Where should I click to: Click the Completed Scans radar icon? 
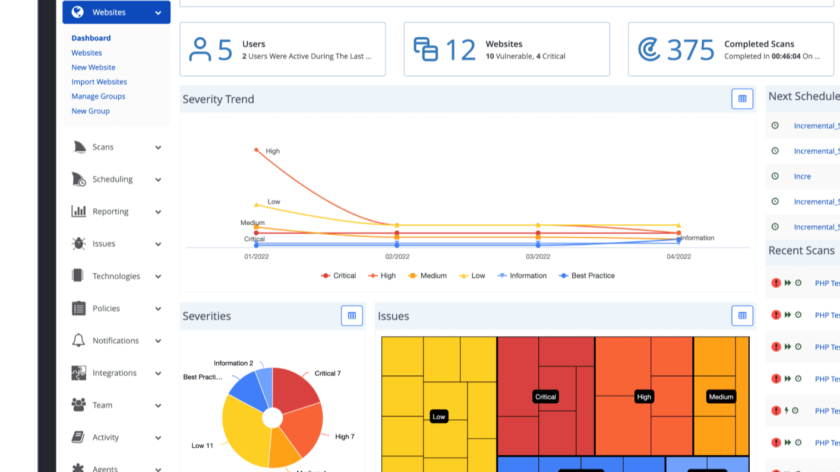pos(649,50)
